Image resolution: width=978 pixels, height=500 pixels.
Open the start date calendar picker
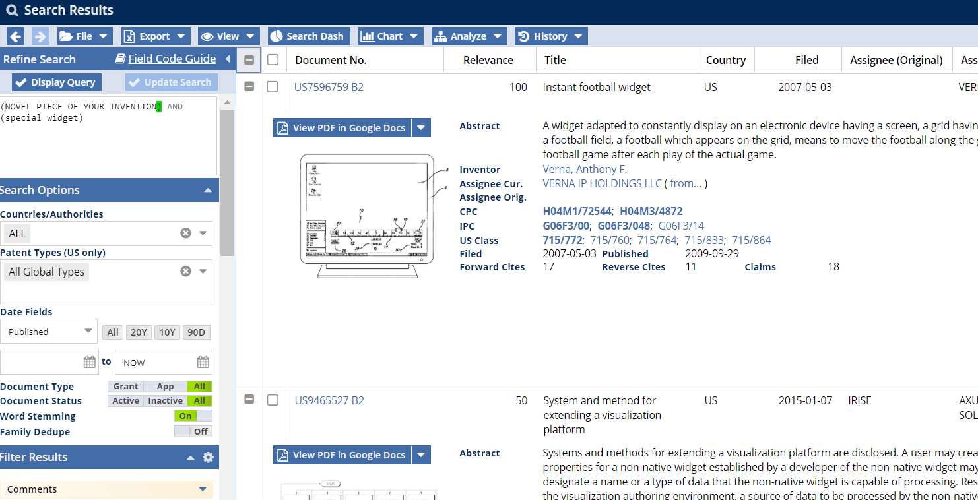tap(90, 362)
